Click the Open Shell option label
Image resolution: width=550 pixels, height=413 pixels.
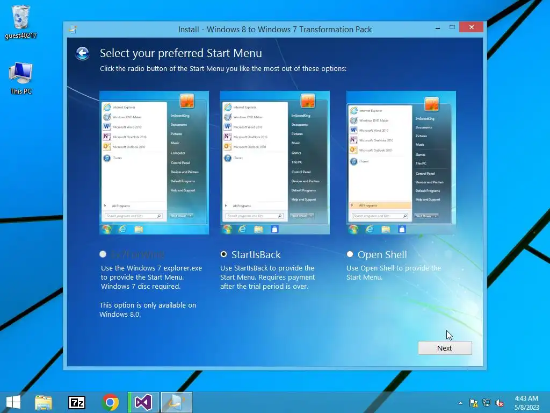[382, 254]
